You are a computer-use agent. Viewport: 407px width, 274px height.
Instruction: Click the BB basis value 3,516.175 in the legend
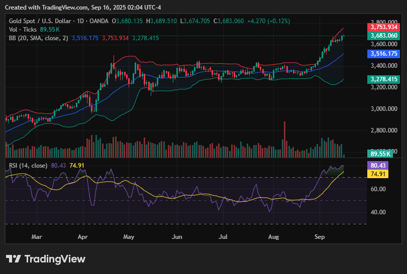[x=85, y=38]
